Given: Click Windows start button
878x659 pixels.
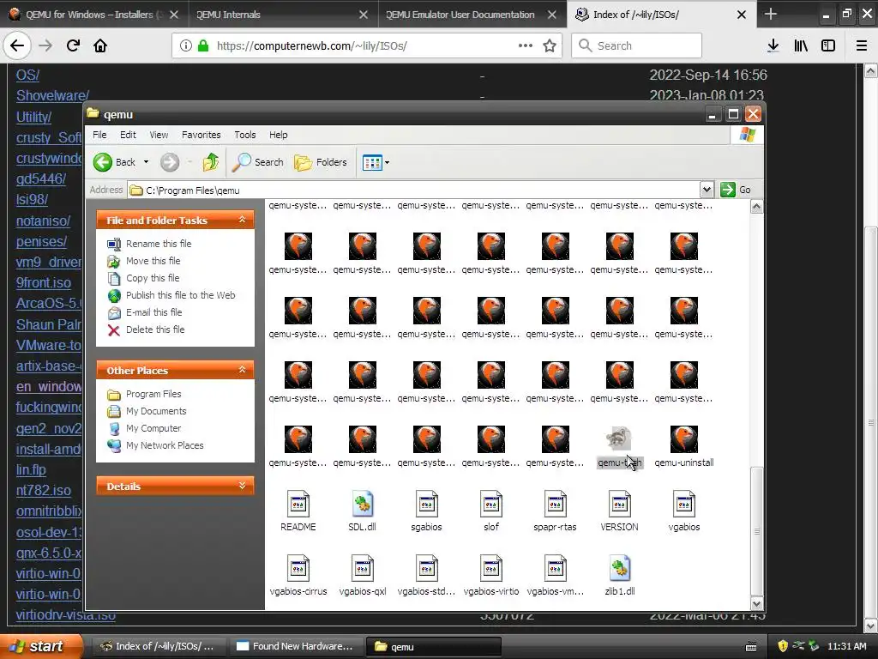Looking at the screenshot, I should (x=39, y=646).
